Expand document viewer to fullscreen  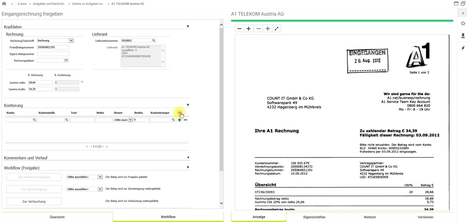277,29
